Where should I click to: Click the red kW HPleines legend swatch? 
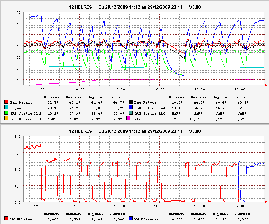tap(6, 219)
